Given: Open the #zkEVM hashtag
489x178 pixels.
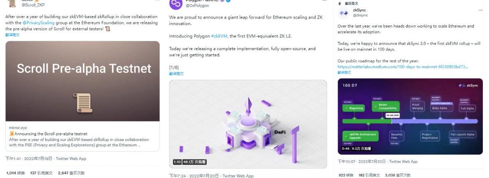Looking at the screenshot, I should [x=219, y=36].
